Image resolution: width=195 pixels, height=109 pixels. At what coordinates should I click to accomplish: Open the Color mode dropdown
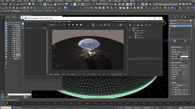184,59
